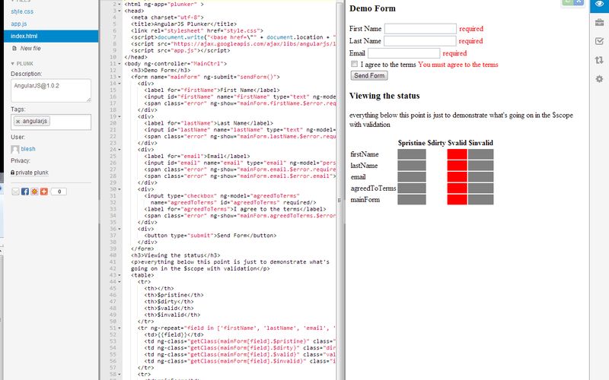609x380 pixels.
Task: Click the briefcase icon in right sidebar
Action: tap(599, 22)
